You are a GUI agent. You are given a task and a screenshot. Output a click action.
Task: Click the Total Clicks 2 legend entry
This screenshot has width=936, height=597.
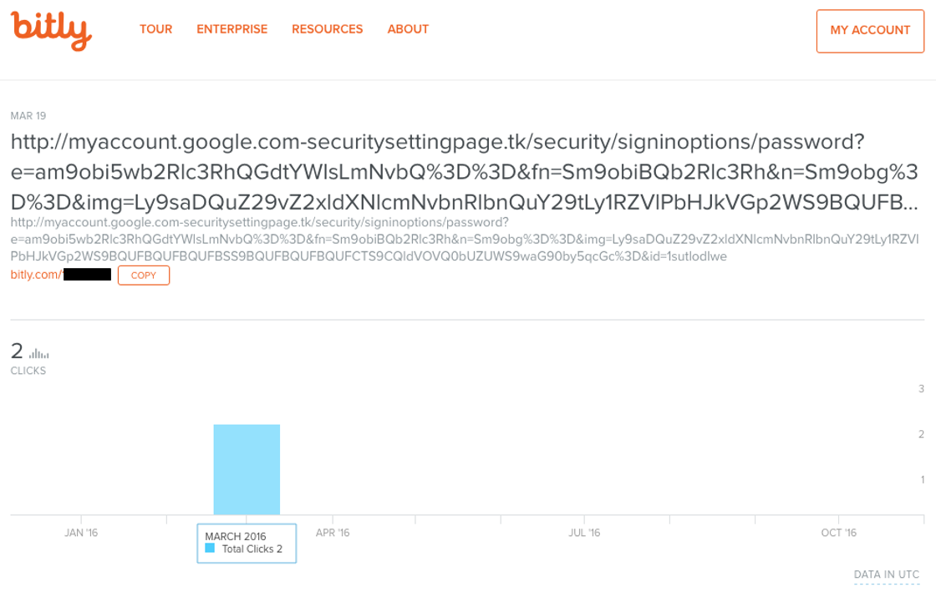[251, 549]
